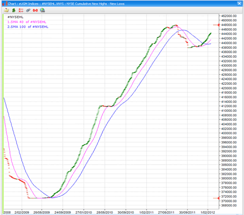Click the red marker arrow near 372000.00
Screen dimensions: 244x215
(x=216, y=198)
